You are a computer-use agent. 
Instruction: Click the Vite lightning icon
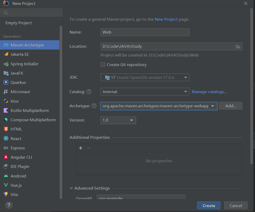pyautogui.click(x=6, y=194)
